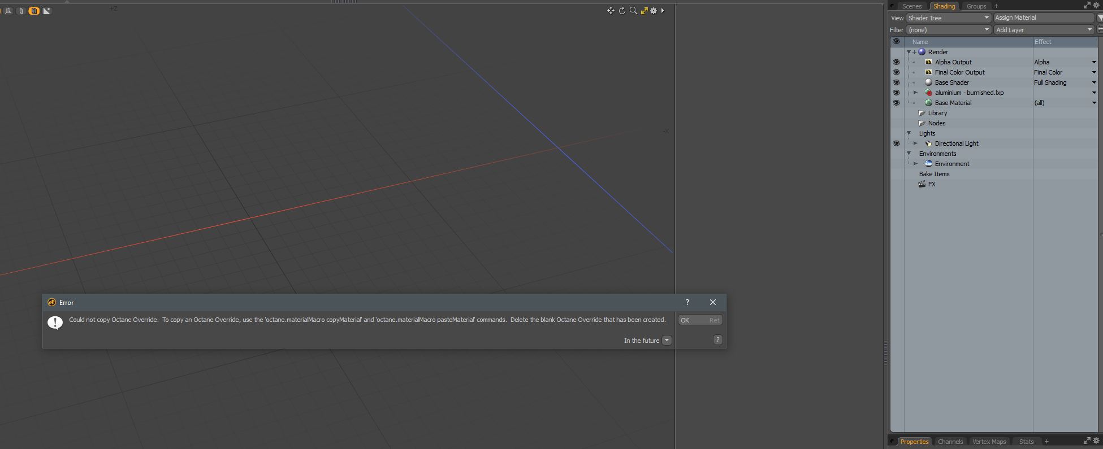
Task: Expand the Directional Light item
Action: point(915,143)
